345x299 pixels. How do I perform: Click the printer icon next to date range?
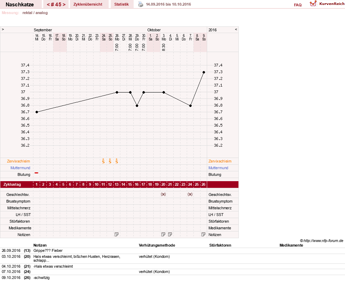coord(141,5)
